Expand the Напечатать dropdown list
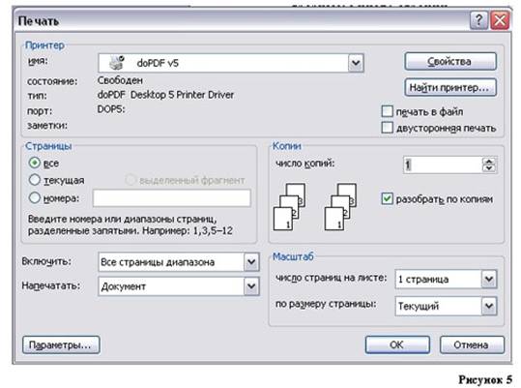 click(251, 286)
